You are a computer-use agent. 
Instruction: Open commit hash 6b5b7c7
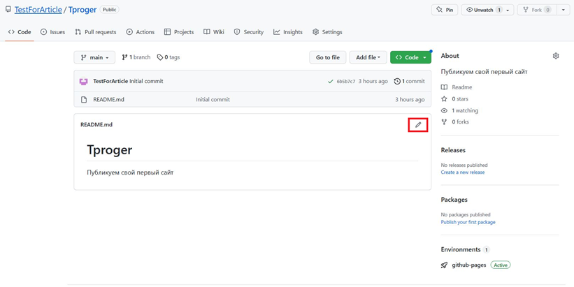(346, 82)
